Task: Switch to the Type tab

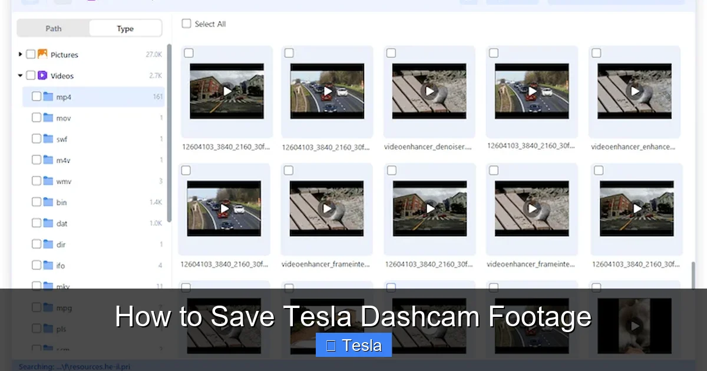Action: pyautogui.click(x=125, y=28)
